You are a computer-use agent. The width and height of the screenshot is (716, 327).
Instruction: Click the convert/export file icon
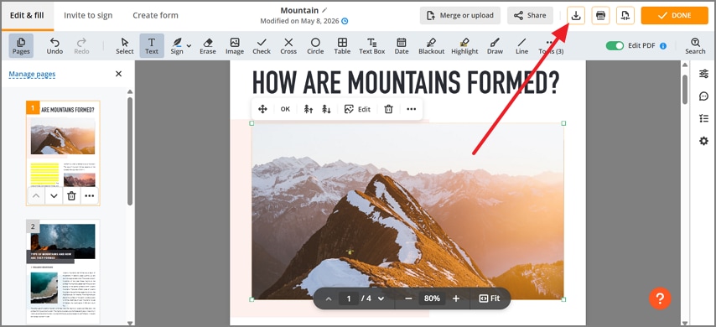click(625, 16)
